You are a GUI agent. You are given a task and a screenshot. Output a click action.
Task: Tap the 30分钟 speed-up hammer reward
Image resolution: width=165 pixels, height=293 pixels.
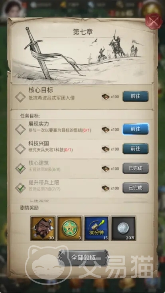(96, 228)
